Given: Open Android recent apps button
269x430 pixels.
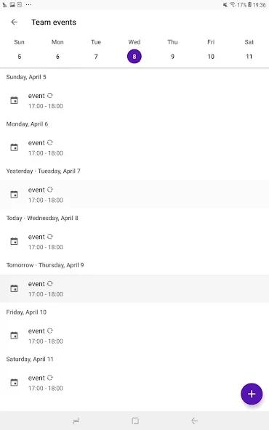Looking at the screenshot, I should (76, 421).
